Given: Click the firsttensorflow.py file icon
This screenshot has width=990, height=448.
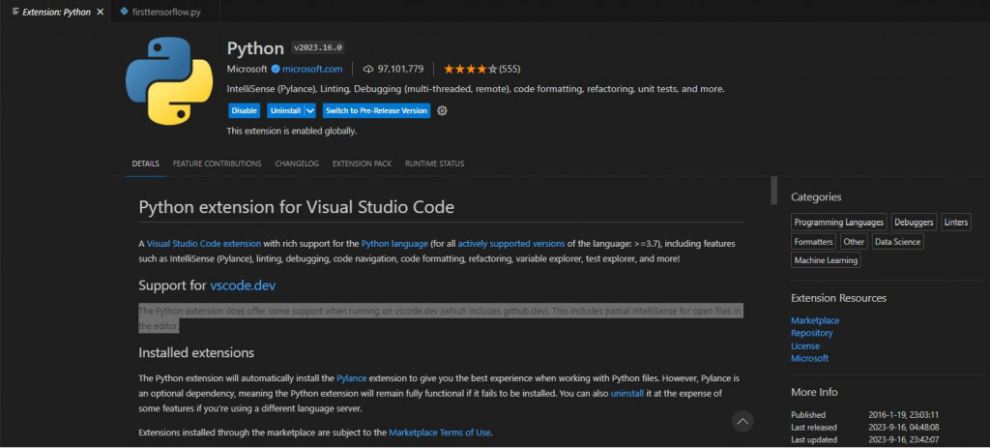Looking at the screenshot, I should point(123,13).
